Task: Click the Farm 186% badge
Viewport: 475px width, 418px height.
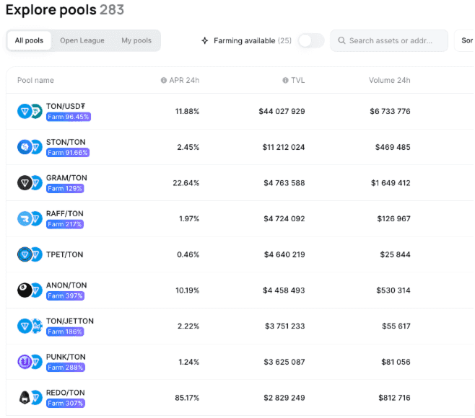Action: point(65,332)
